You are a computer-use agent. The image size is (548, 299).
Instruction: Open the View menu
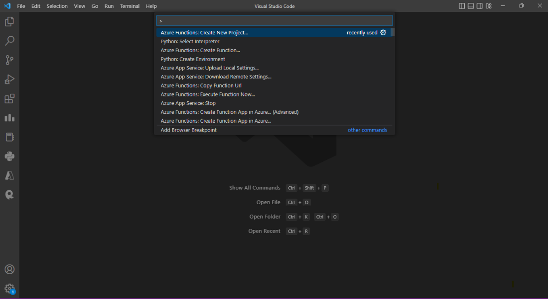(79, 6)
